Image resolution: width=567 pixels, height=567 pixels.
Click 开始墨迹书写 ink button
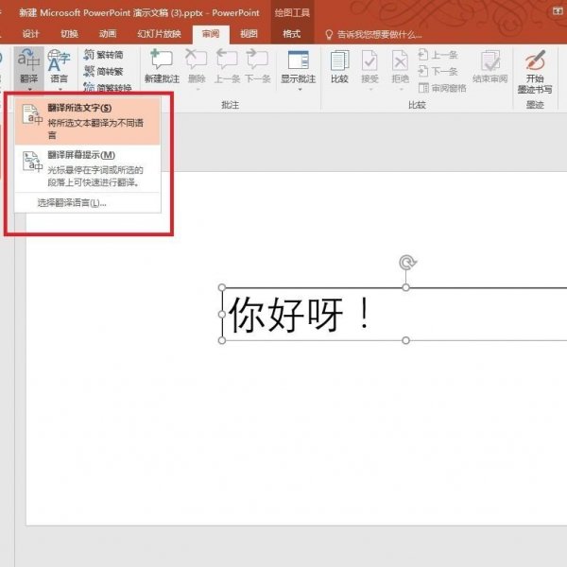coord(535,71)
